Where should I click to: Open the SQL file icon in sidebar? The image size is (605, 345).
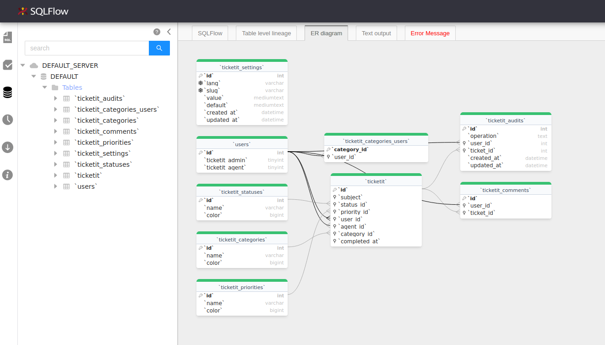(x=8, y=37)
